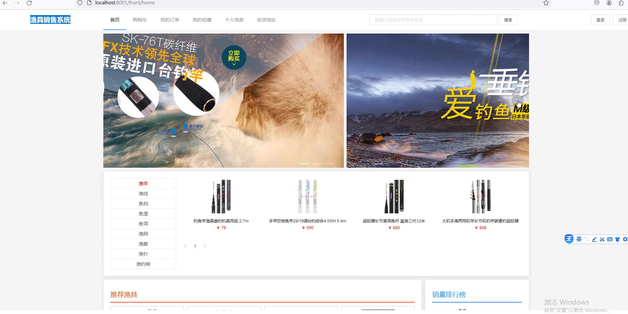
Task: Open the 个人信息 navigation tab
Action: point(234,20)
